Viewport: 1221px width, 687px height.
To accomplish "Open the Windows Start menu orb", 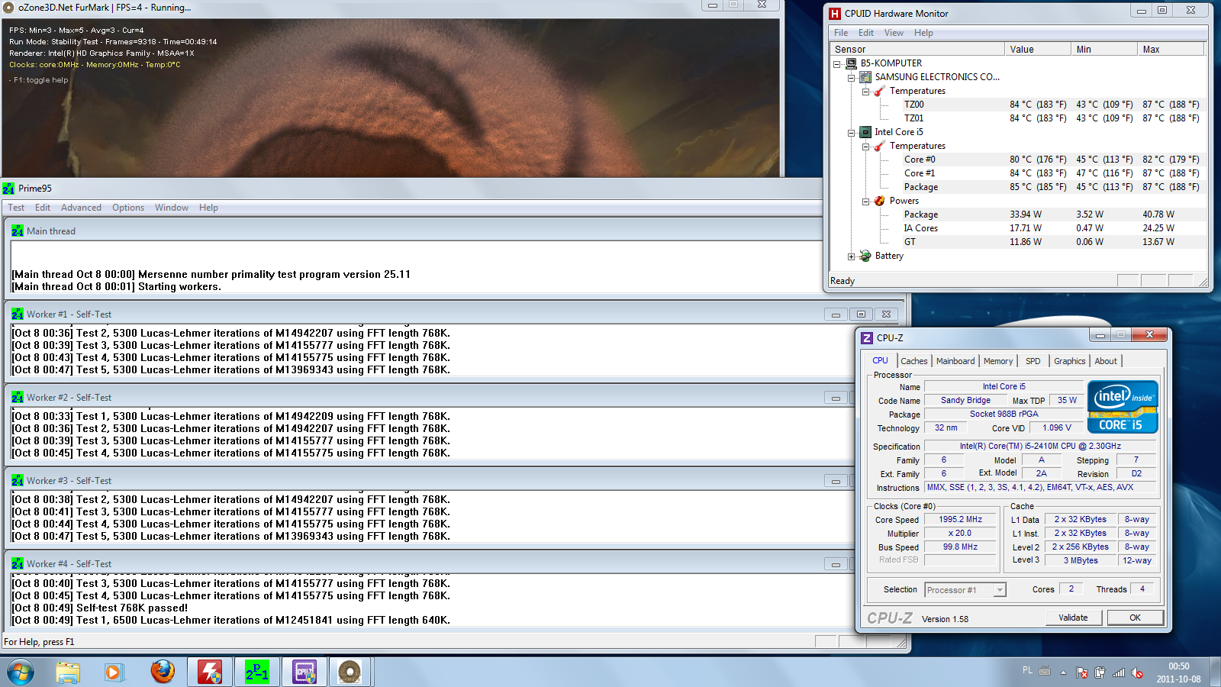I will 21,672.
